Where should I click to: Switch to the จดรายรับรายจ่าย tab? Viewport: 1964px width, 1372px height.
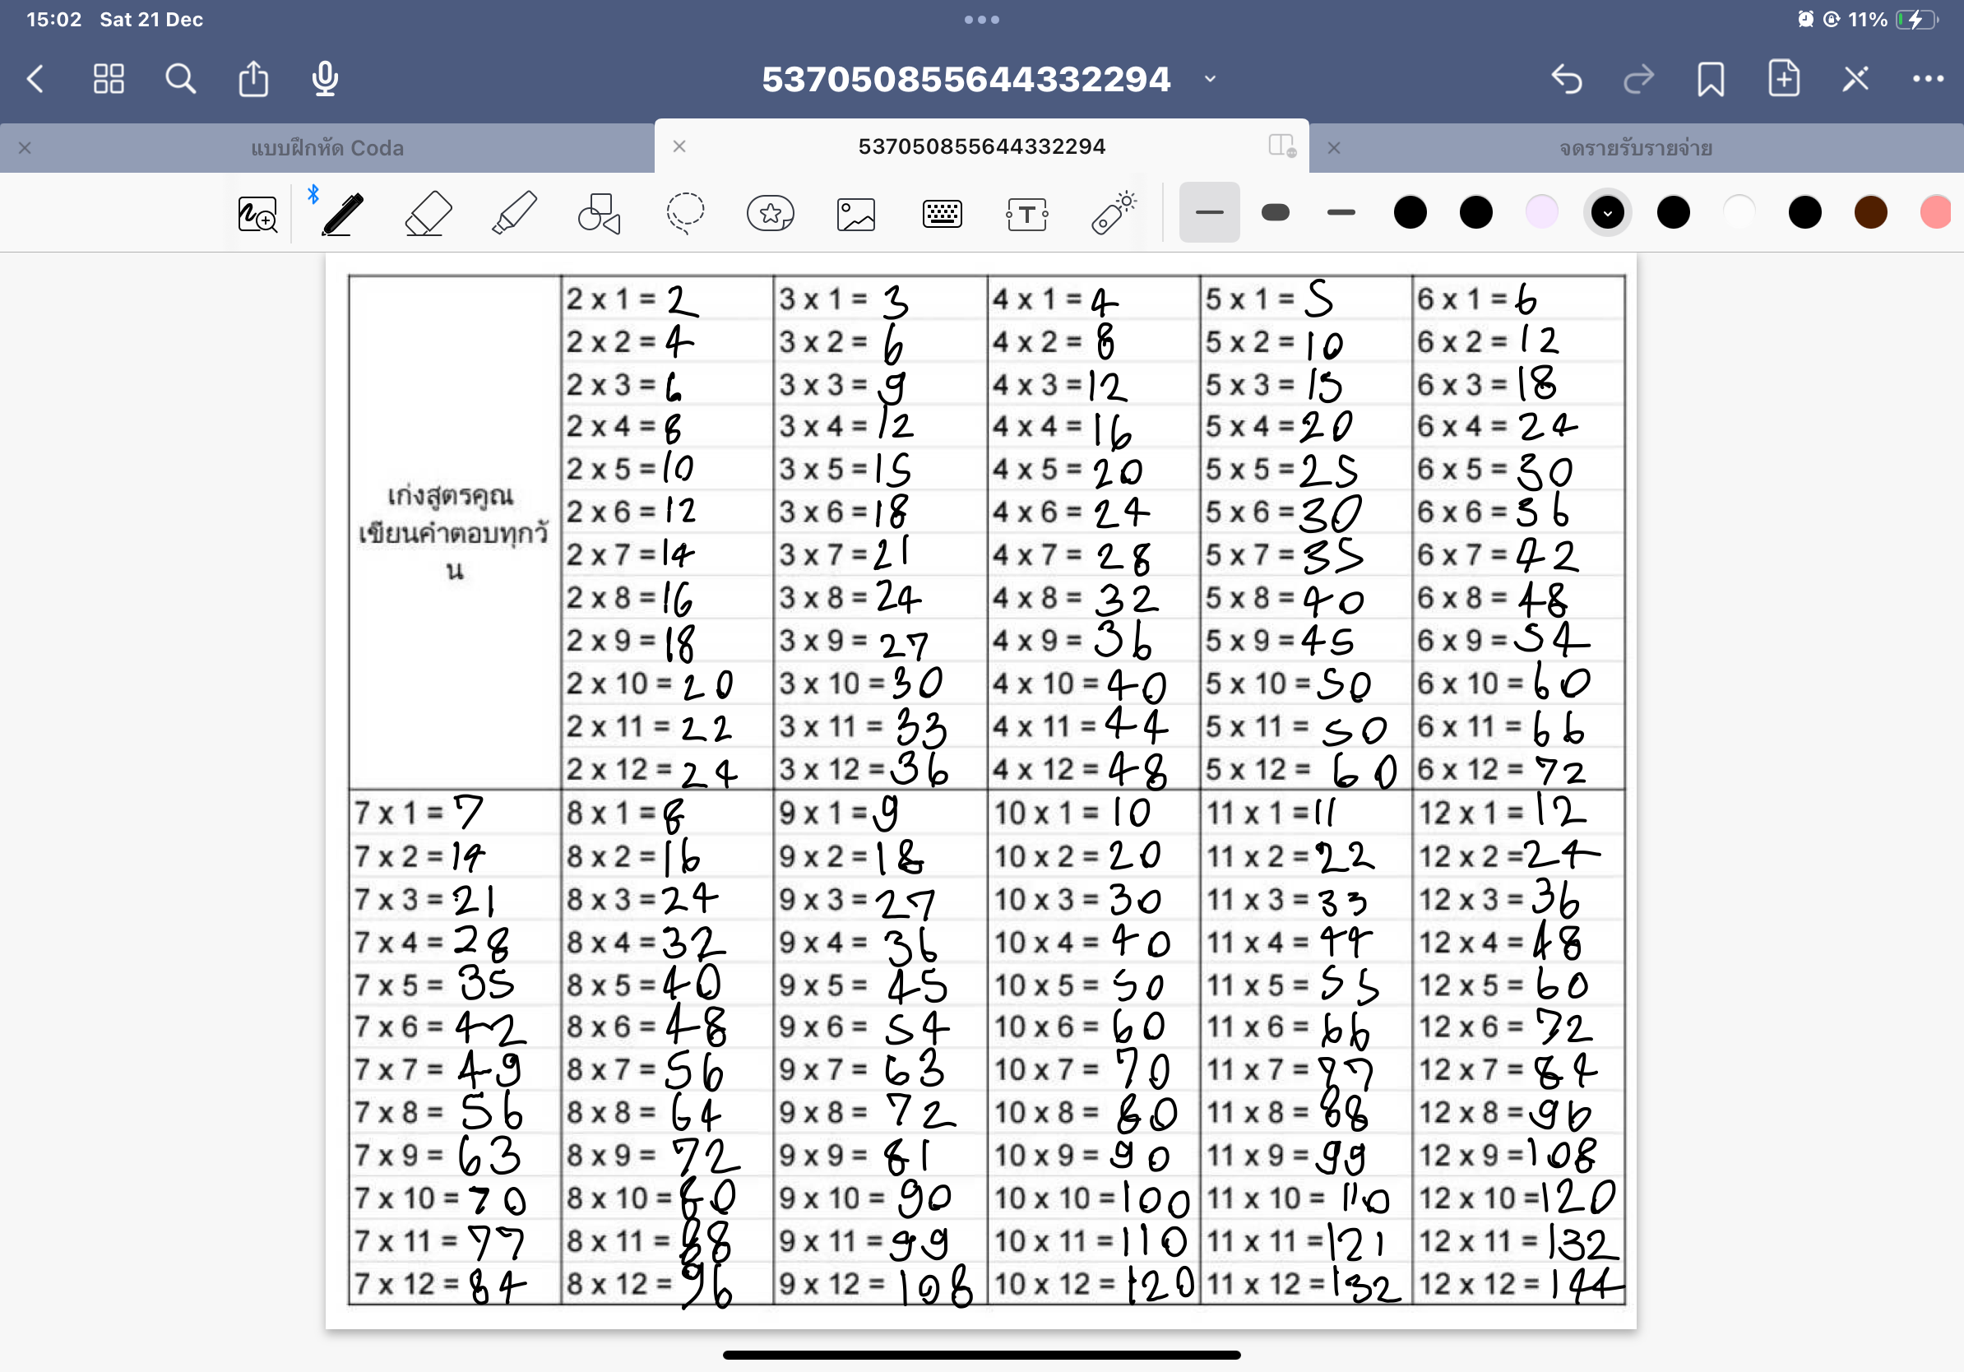point(1635,148)
